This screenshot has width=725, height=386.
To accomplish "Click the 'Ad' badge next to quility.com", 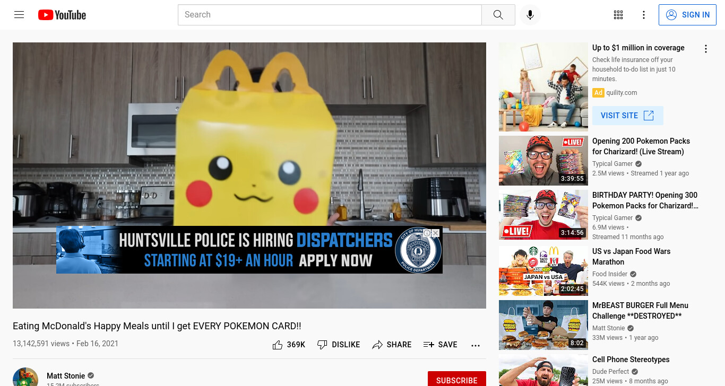I will (x=598, y=93).
